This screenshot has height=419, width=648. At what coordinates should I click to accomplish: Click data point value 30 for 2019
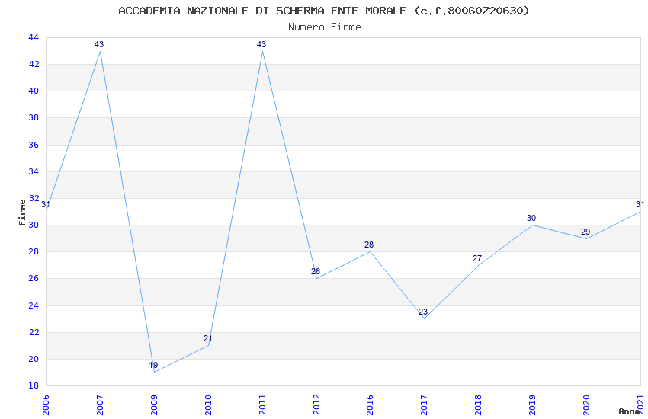[531, 218]
